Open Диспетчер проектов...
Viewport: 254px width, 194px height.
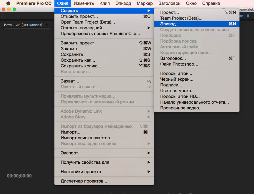(x=104, y=181)
